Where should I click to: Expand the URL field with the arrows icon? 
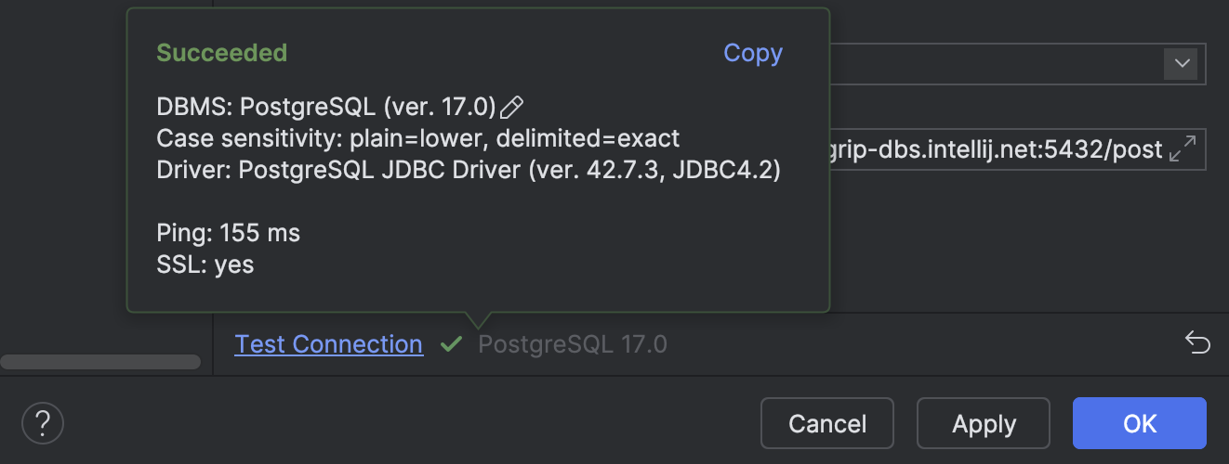(1183, 149)
